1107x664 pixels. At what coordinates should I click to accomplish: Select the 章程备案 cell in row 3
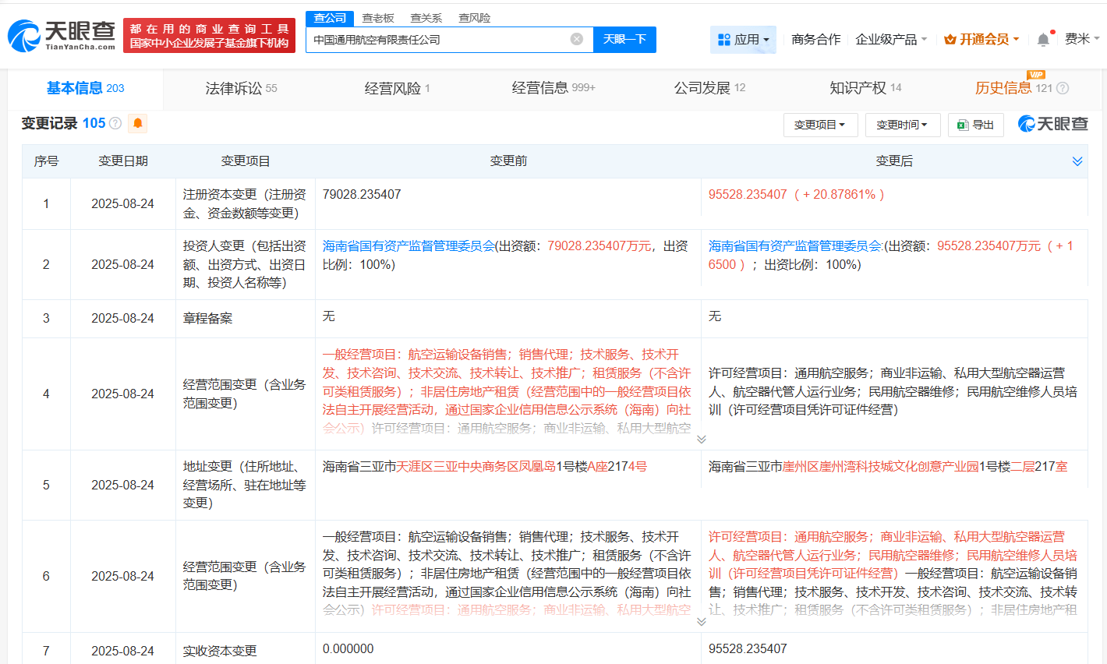tap(246, 319)
